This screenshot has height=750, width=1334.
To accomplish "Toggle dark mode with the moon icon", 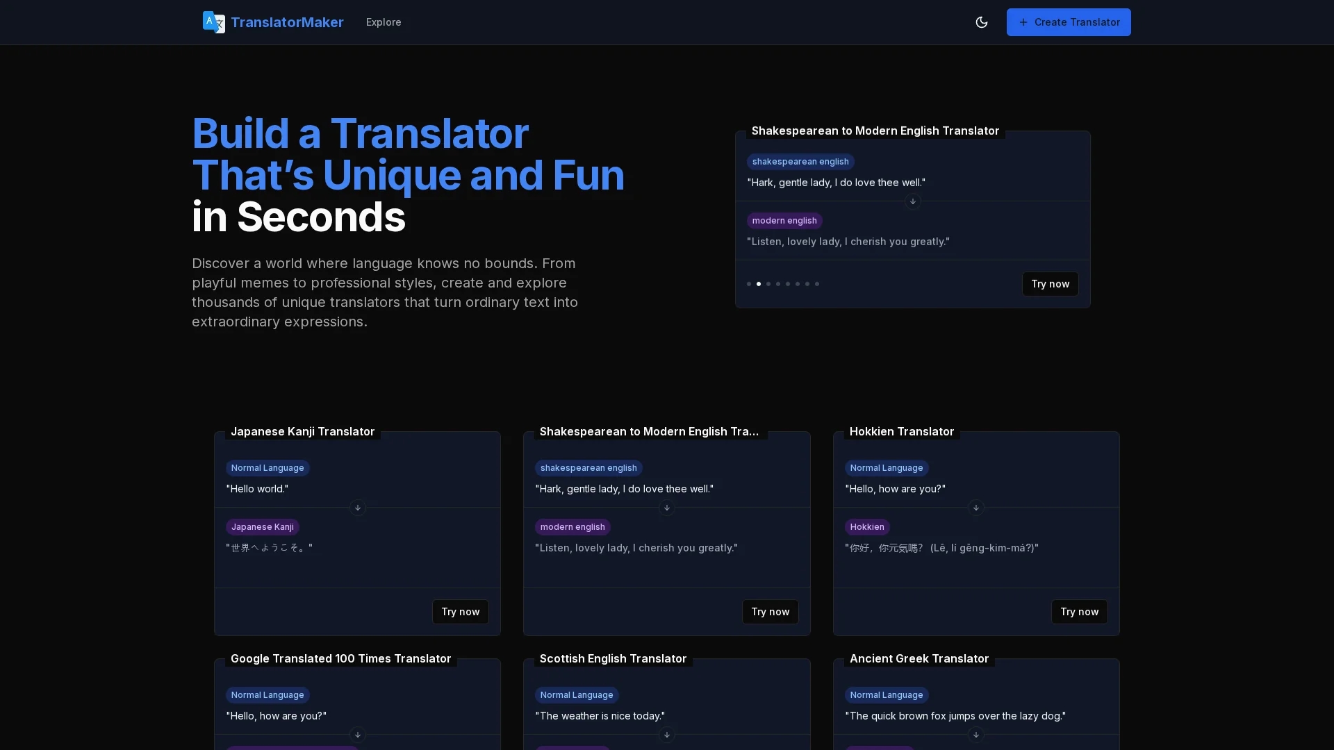I will [x=982, y=22].
